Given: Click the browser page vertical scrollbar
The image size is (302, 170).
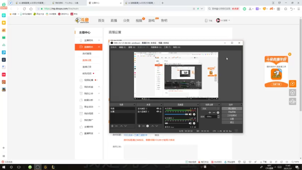Looking at the screenshot, I should coord(301,65).
